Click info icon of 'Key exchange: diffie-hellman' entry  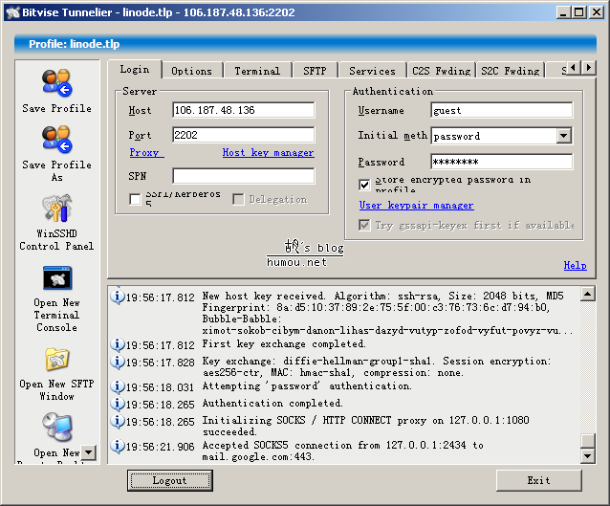pos(117,362)
